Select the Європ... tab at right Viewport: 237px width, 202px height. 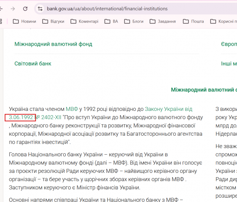click(229, 44)
